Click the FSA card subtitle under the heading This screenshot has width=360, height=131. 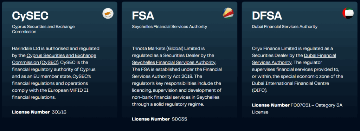click(x=169, y=27)
